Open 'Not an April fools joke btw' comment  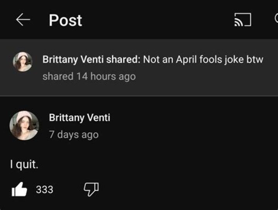203,59
